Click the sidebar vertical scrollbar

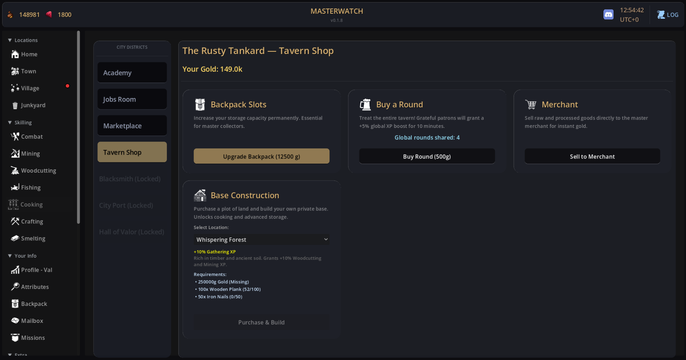(78, 126)
